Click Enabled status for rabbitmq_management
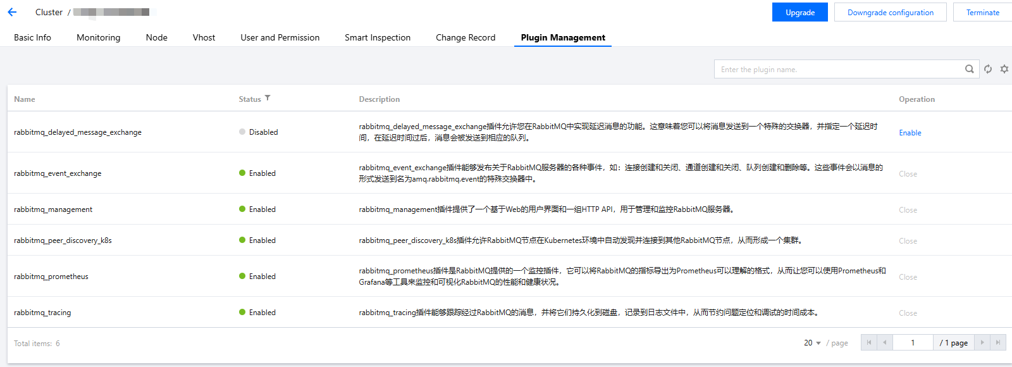The height and width of the screenshot is (367, 1012). click(257, 209)
